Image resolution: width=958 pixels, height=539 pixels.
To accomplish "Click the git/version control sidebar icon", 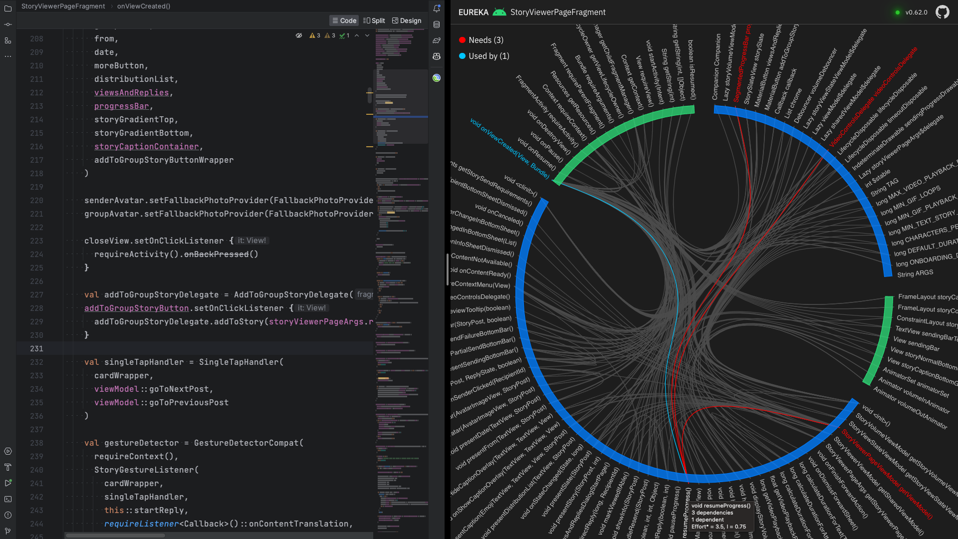I will 7,531.
